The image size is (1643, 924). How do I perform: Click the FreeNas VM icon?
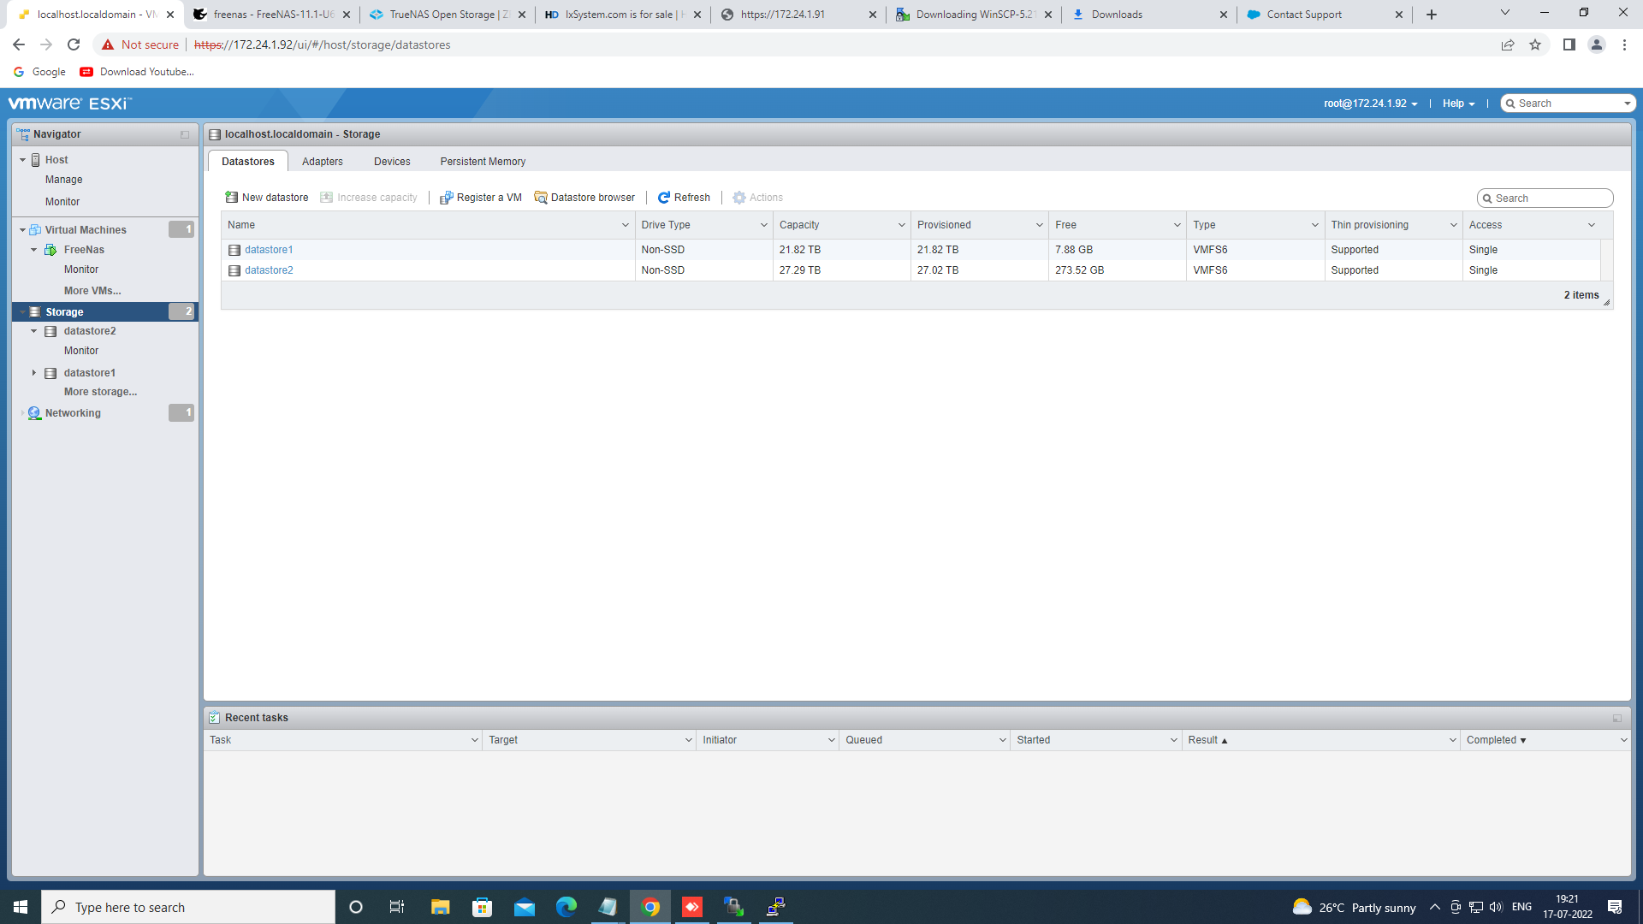click(50, 250)
